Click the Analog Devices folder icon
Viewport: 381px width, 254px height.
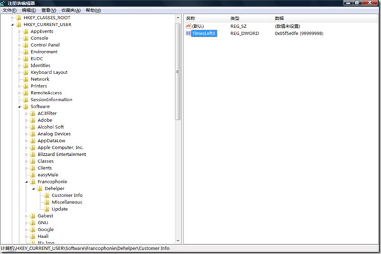pos(33,134)
